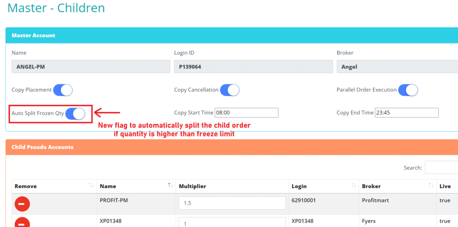Edit the multiplier for XP01348
Viewport: 458px width, 227px height.
point(232,222)
